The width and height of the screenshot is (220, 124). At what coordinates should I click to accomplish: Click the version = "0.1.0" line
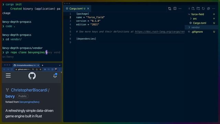88,21
